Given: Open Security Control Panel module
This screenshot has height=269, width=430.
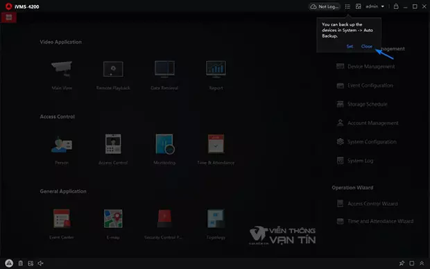Looking at the screenshot, I should point(164,218).
